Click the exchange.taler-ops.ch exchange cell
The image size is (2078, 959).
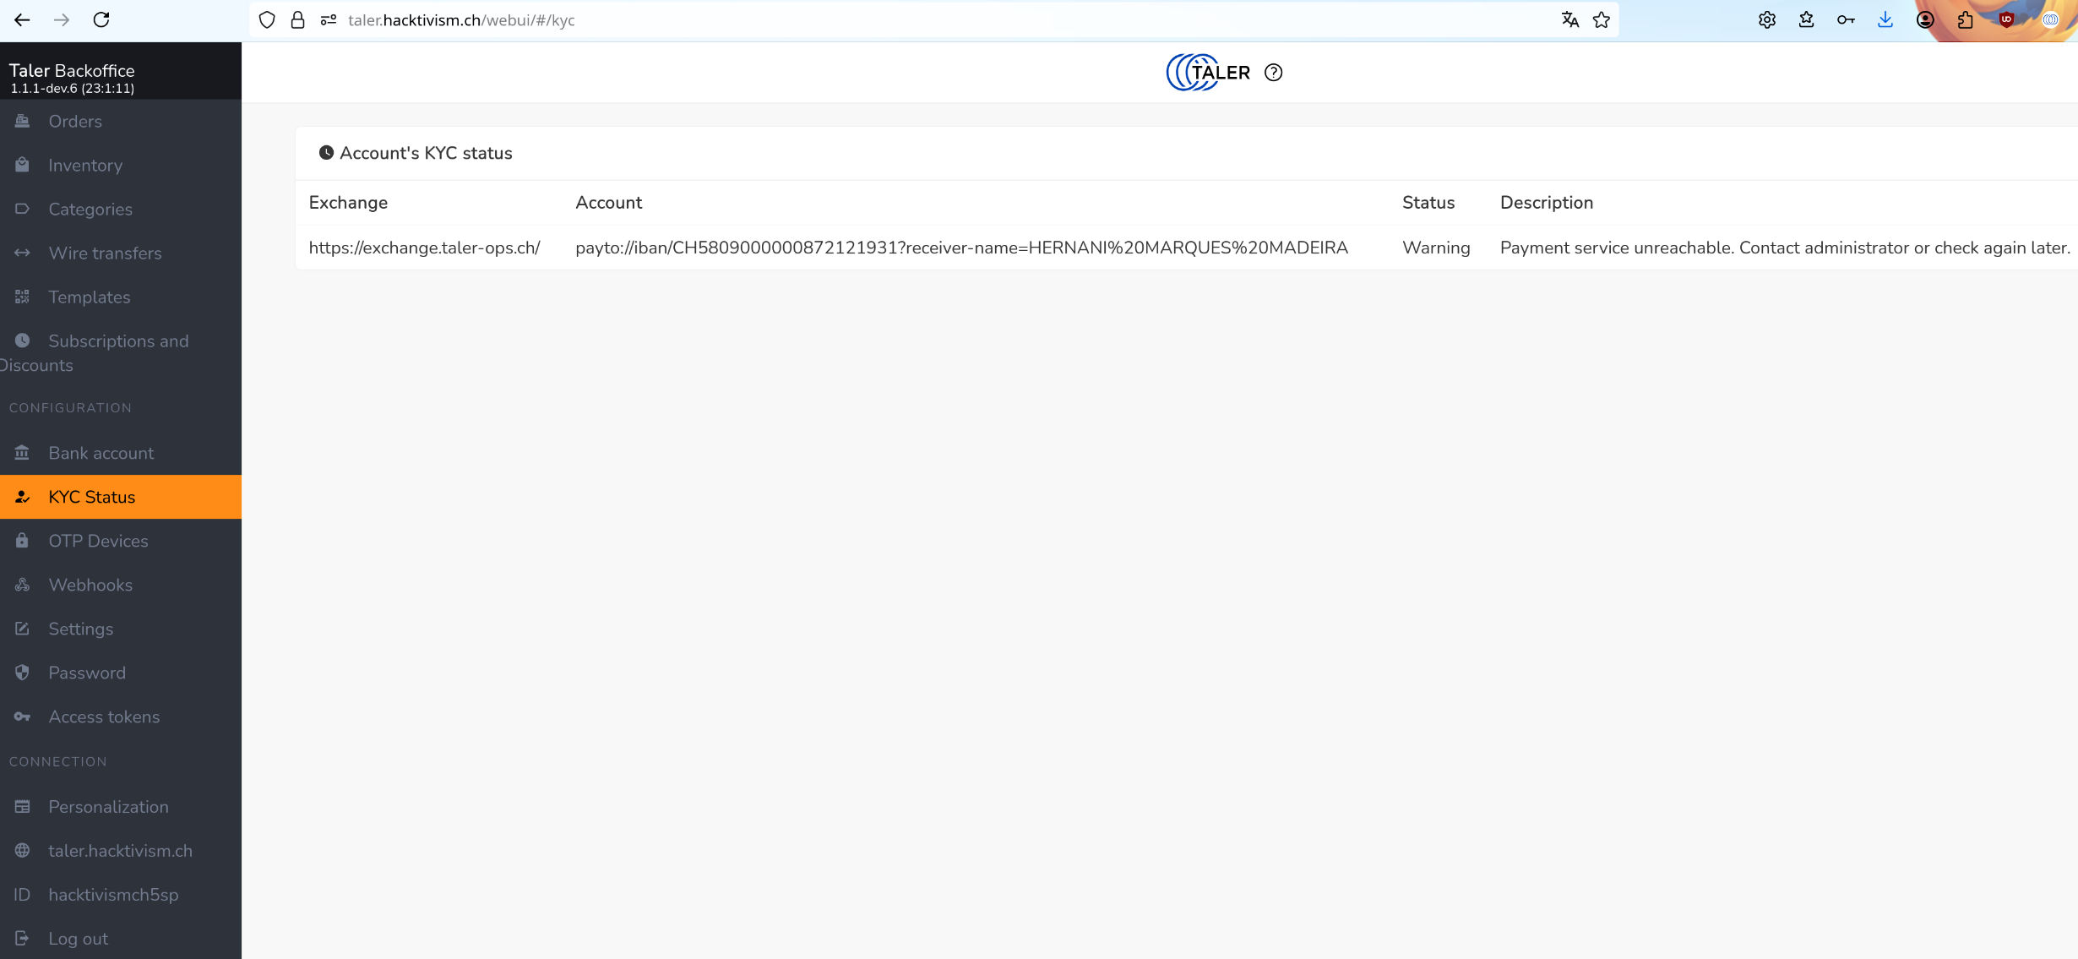pos(424,248)
